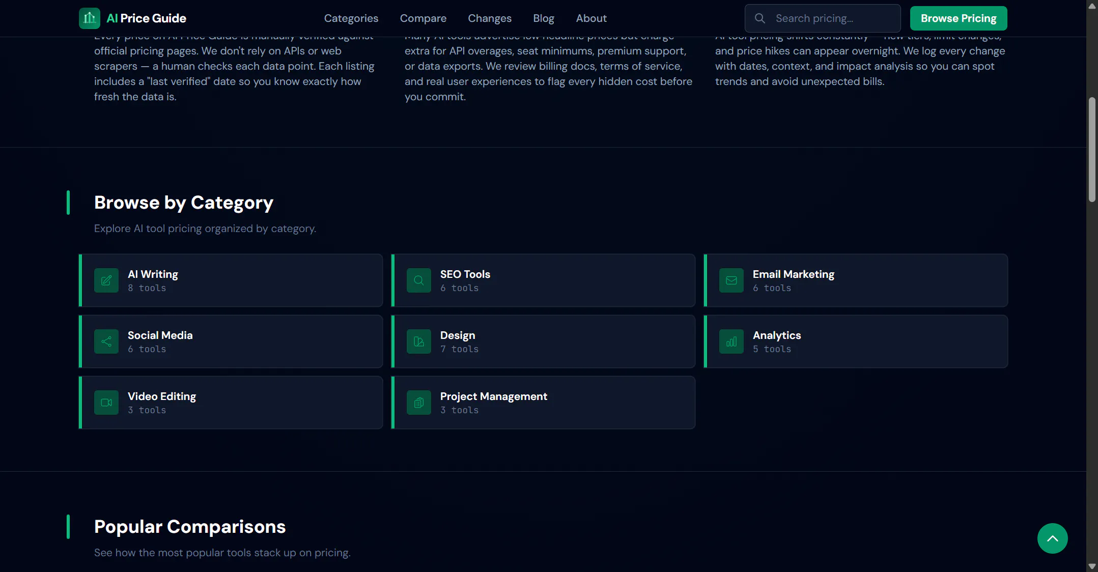Open the Compare nav item
The height and width of the screenshot is (572, 1098).
click(423, 18)
